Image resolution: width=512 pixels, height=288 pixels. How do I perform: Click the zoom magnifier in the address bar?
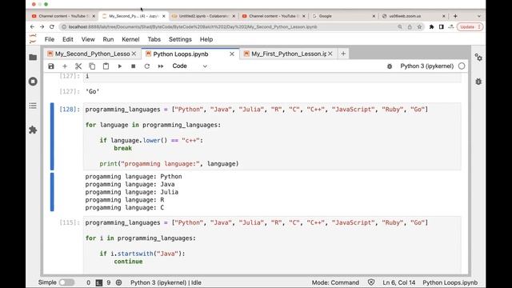400,26
